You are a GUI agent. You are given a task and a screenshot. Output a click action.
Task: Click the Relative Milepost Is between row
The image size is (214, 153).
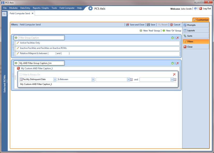(97, 54)
